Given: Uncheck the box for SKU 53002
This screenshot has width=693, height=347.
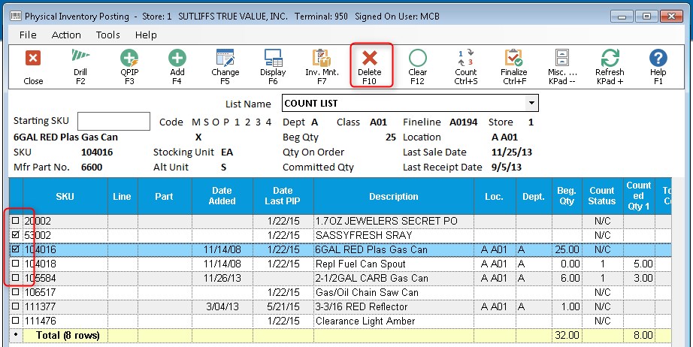Looking at the screenshot, I should pos(15,235).
